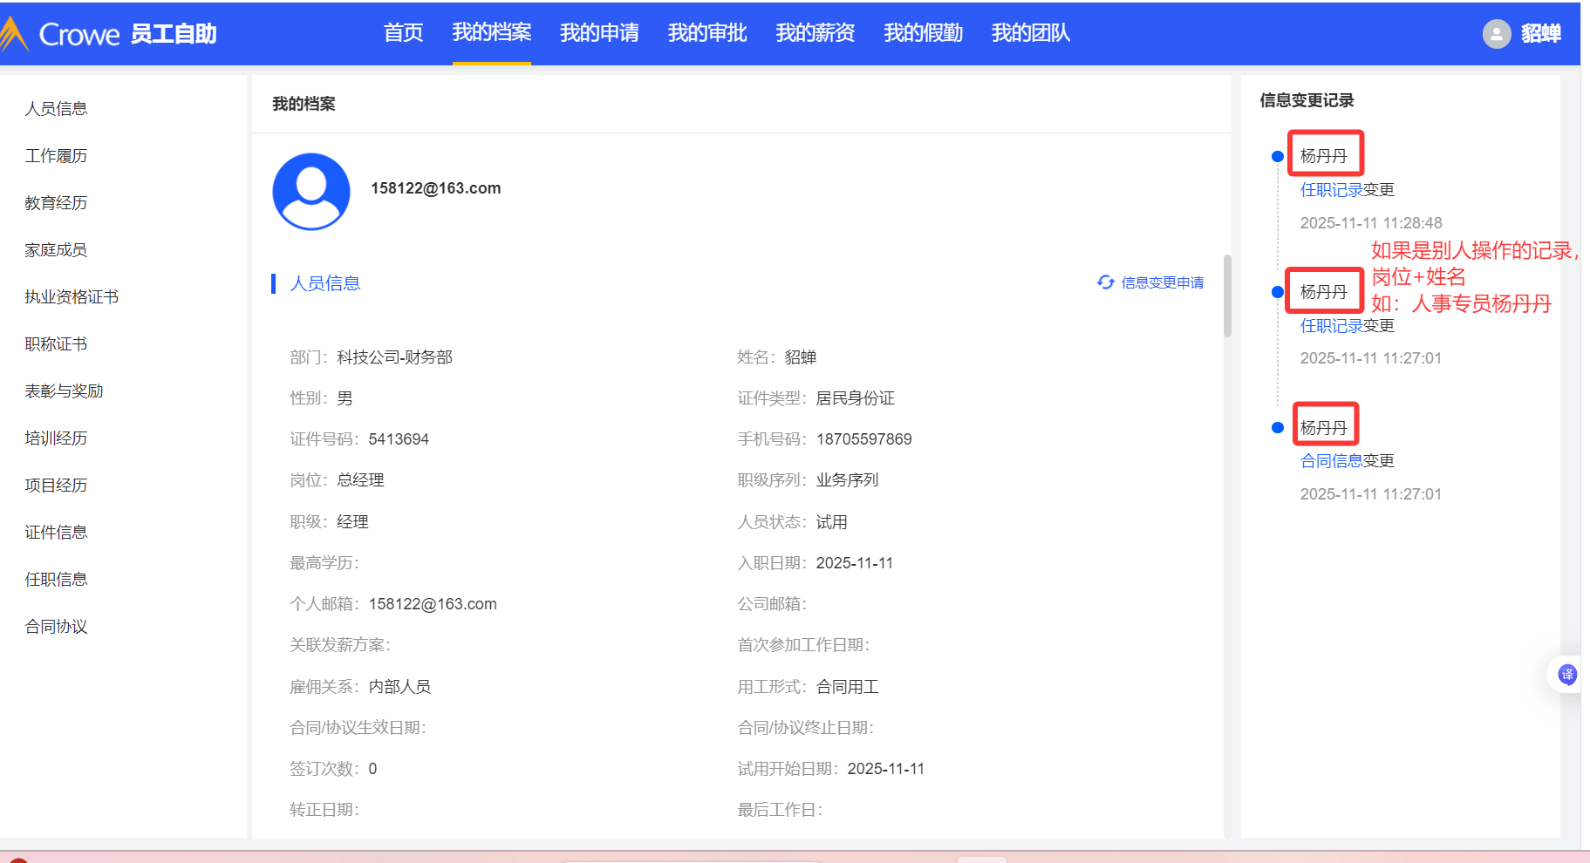This screenshot has height=863, width=1590.
Task: Click the large blue profile picture
Action: click(311, 192)
